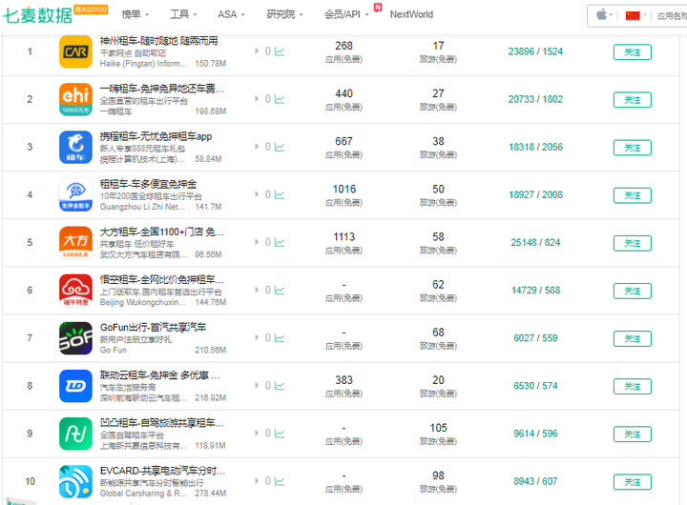This screenshot has width=687, height=505.
Task: View rank trend chart icon for 凹凸租车
Action: (x=280, y=434)
